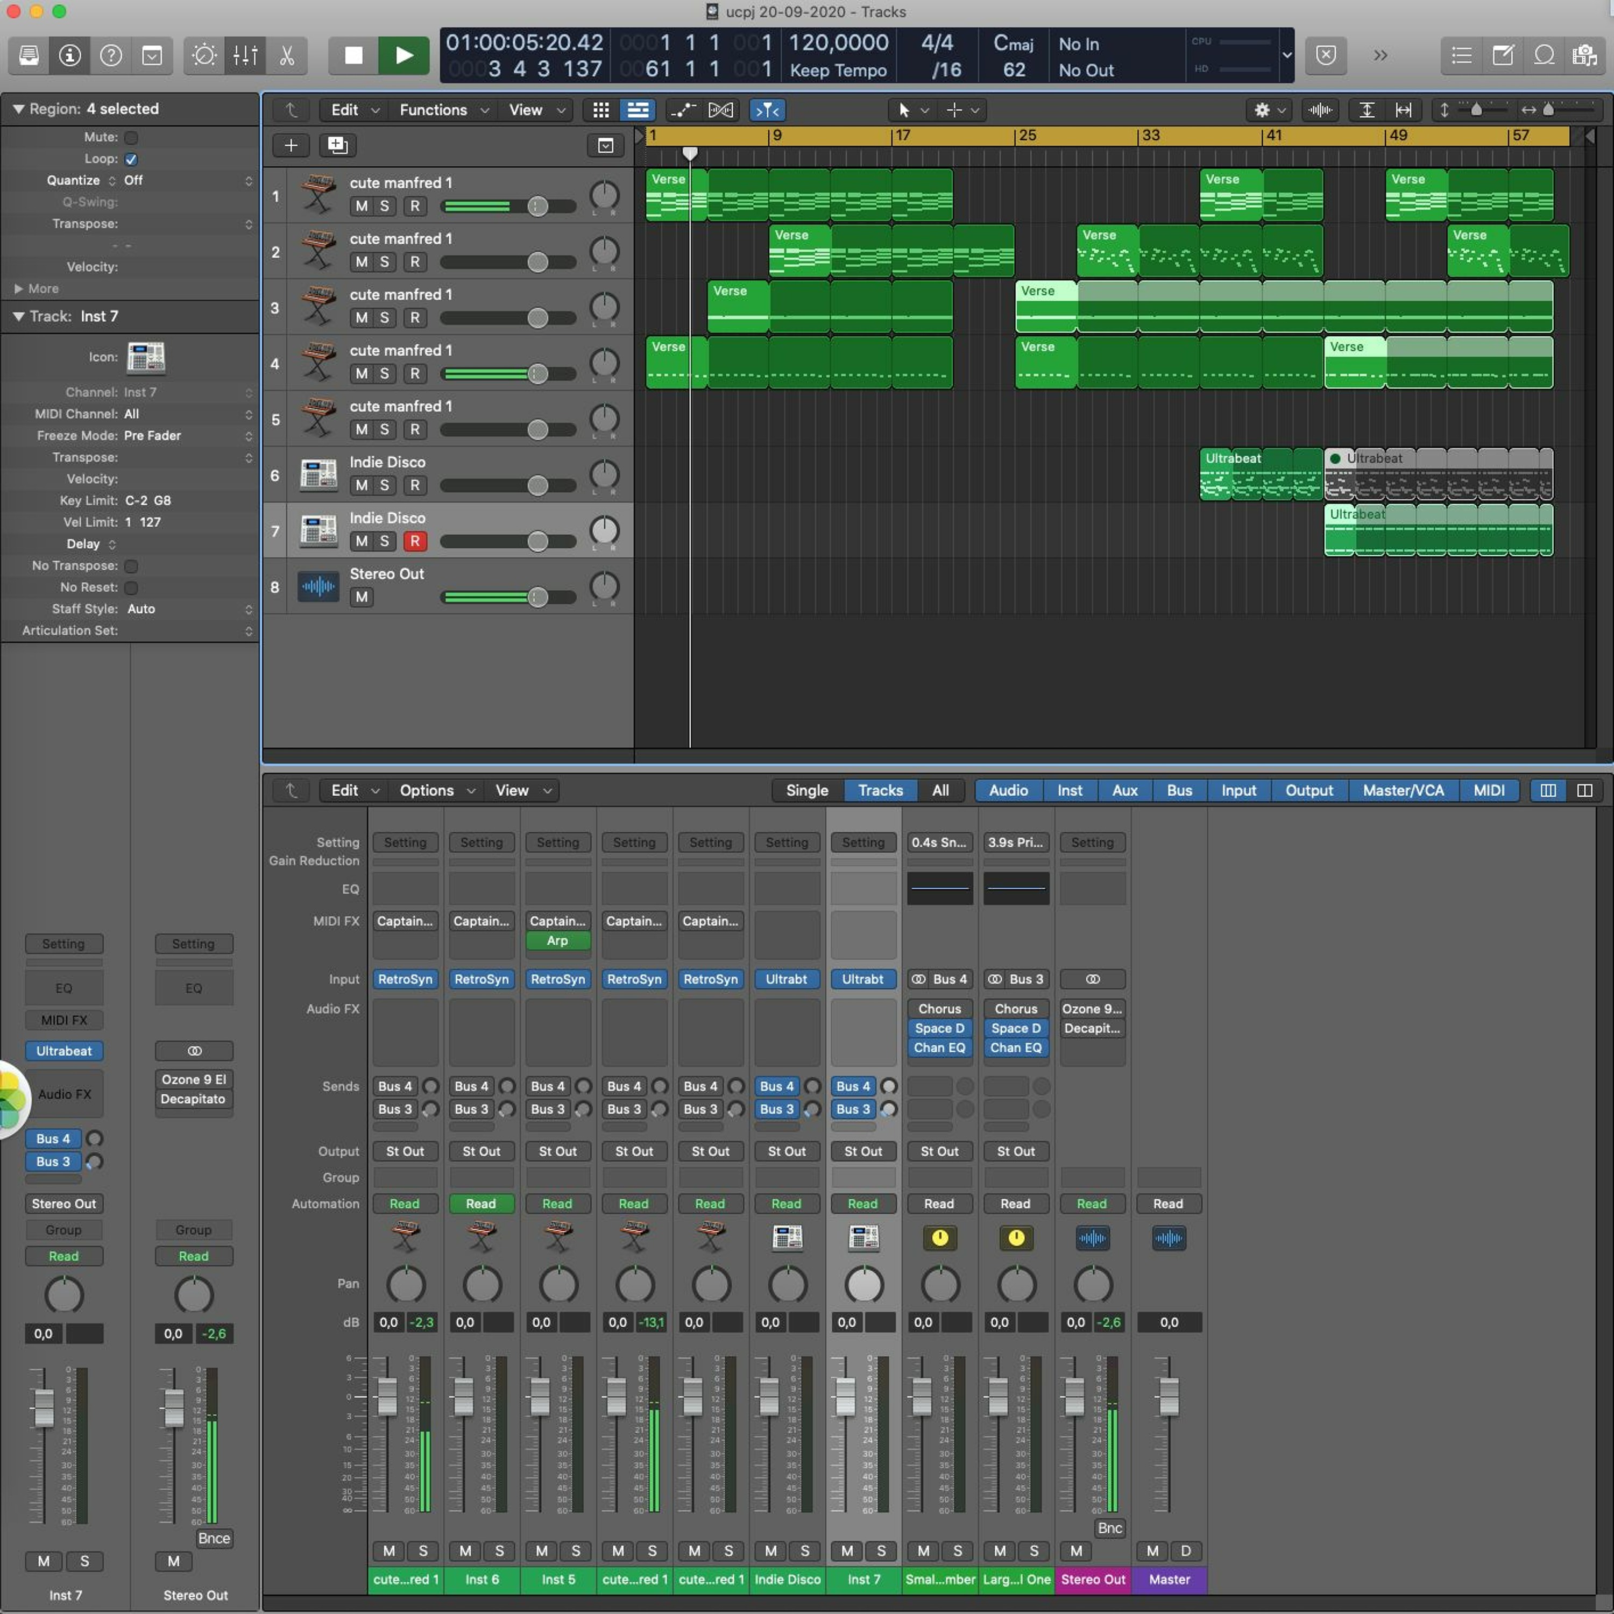Viewport: 1614px width, 1614px height.
Task: Click the duplicate track button
Action: [x=337, y=145]
